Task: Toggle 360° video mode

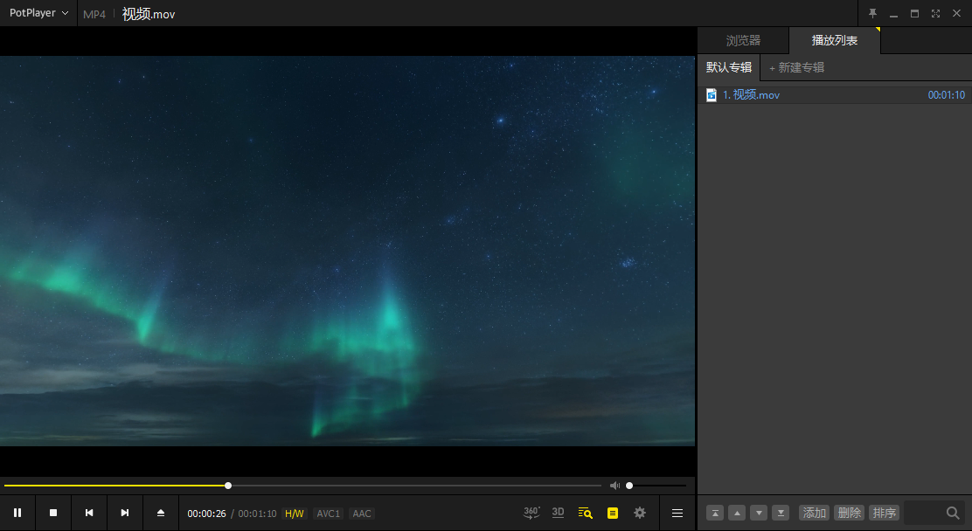Action: (531, 513)
